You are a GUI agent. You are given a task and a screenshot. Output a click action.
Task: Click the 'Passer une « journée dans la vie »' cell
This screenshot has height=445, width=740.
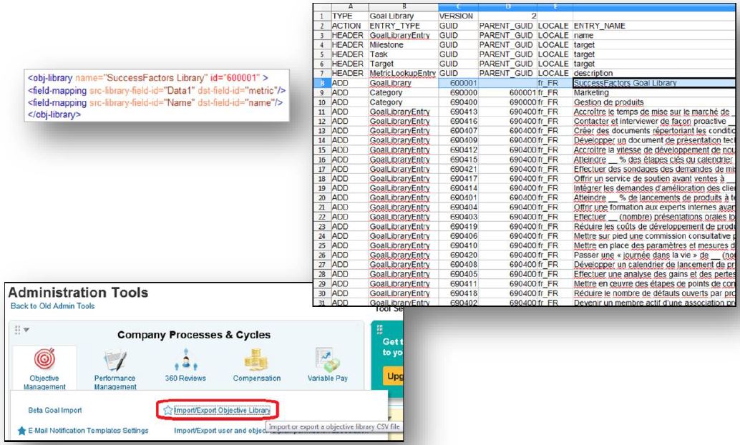[x=654, y=255]
